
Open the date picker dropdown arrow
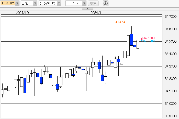[x=84, y=3]
